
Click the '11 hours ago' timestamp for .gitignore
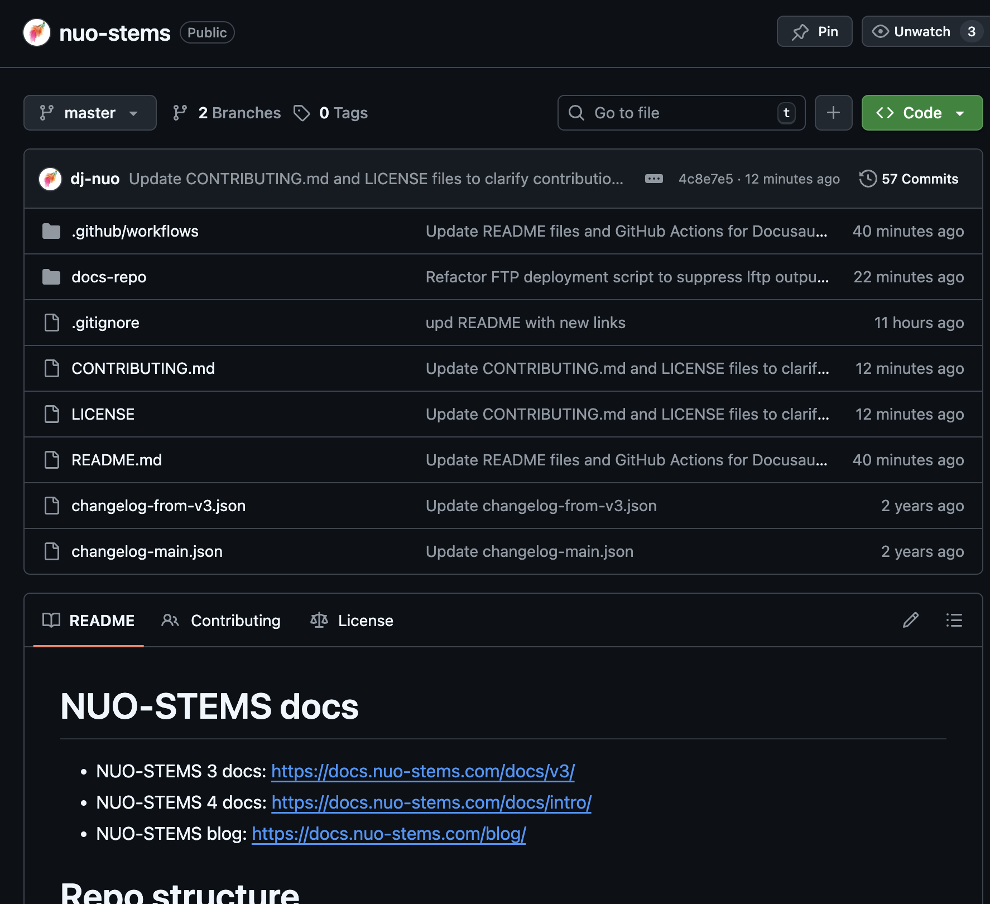tap(919, 323)
